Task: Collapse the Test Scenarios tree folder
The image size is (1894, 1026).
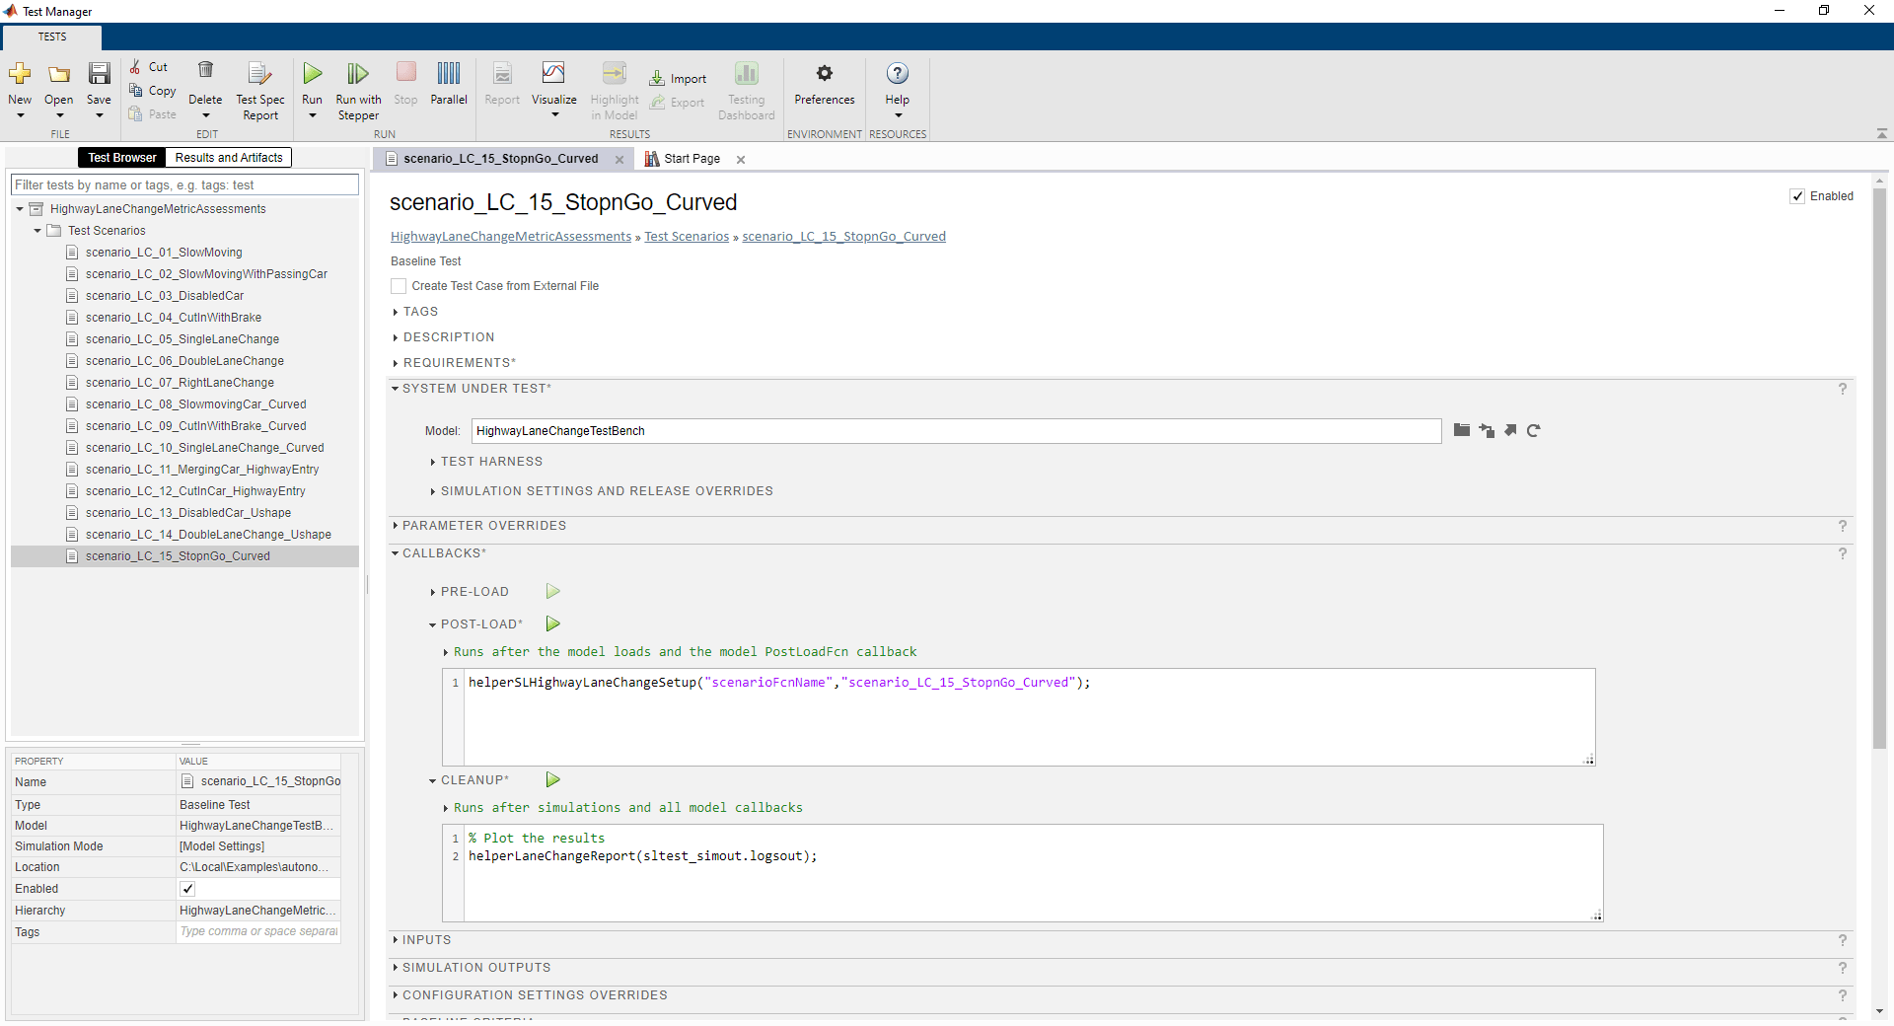Action: coord(37,231)
